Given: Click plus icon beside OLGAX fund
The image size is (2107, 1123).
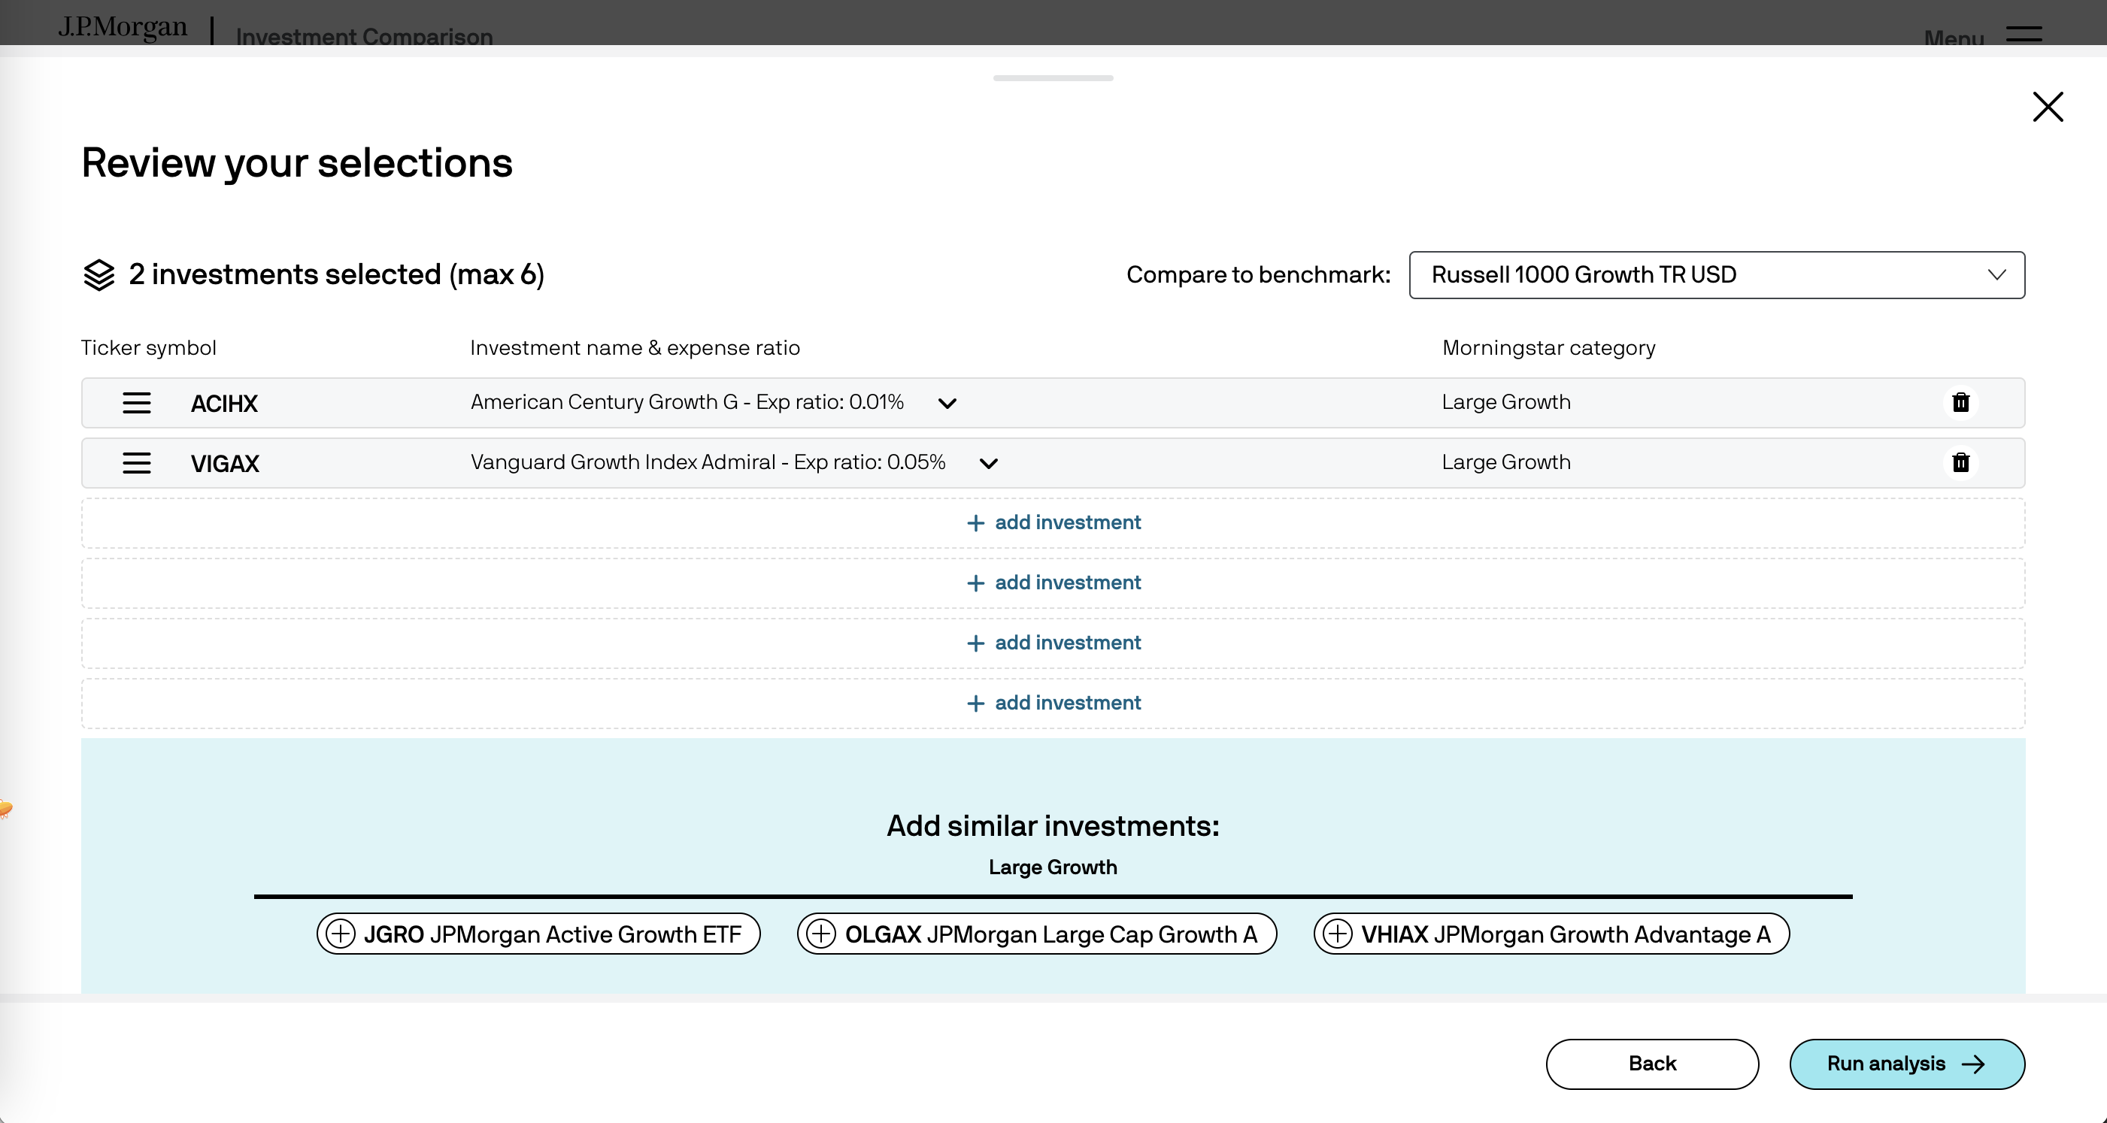Looking at the screenshot, I should tap(820, 934).
